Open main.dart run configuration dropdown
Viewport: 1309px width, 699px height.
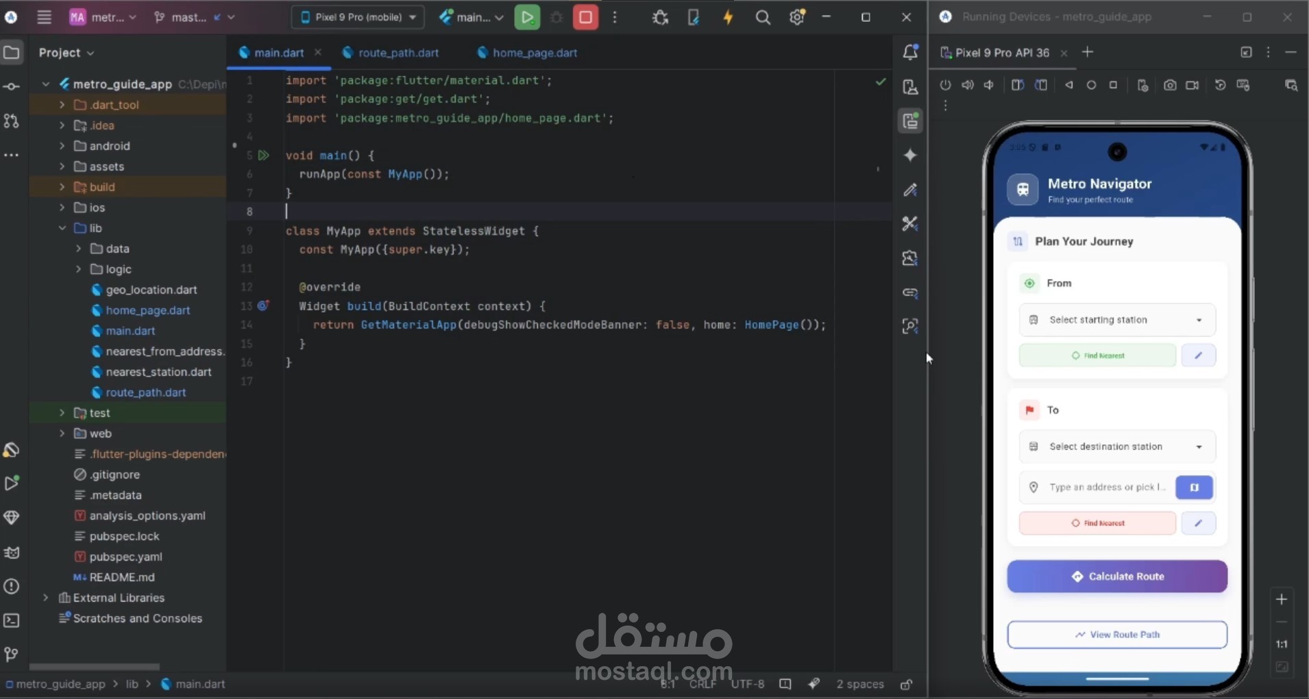coord(472,17)
